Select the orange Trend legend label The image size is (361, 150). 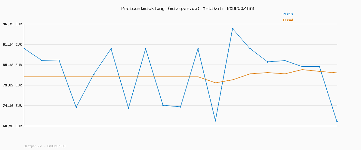pyautogui.click(x=288, y=20)
